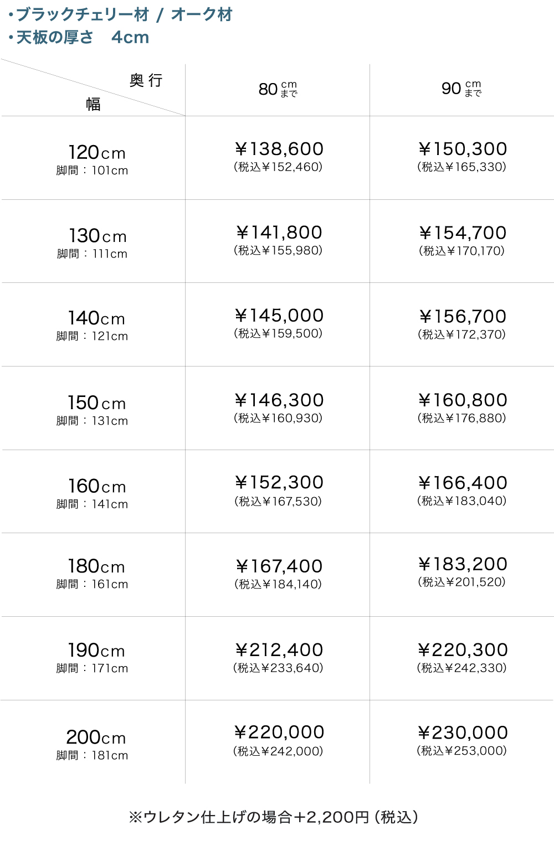Click the 90cm depth column header

[461, 89]
